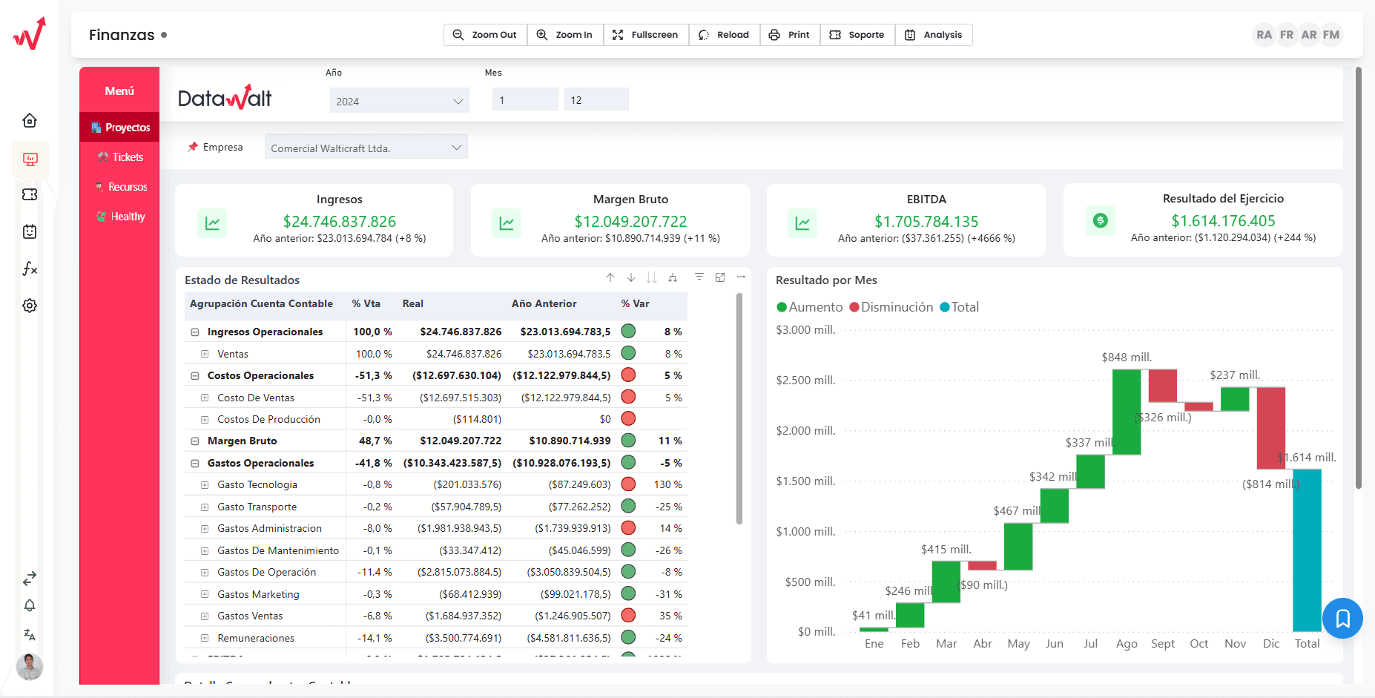The height and width of the screenshot is (698, 1375).
Task: Select the dashboard monitor icon in sidebar
Action: pos(30,159)
